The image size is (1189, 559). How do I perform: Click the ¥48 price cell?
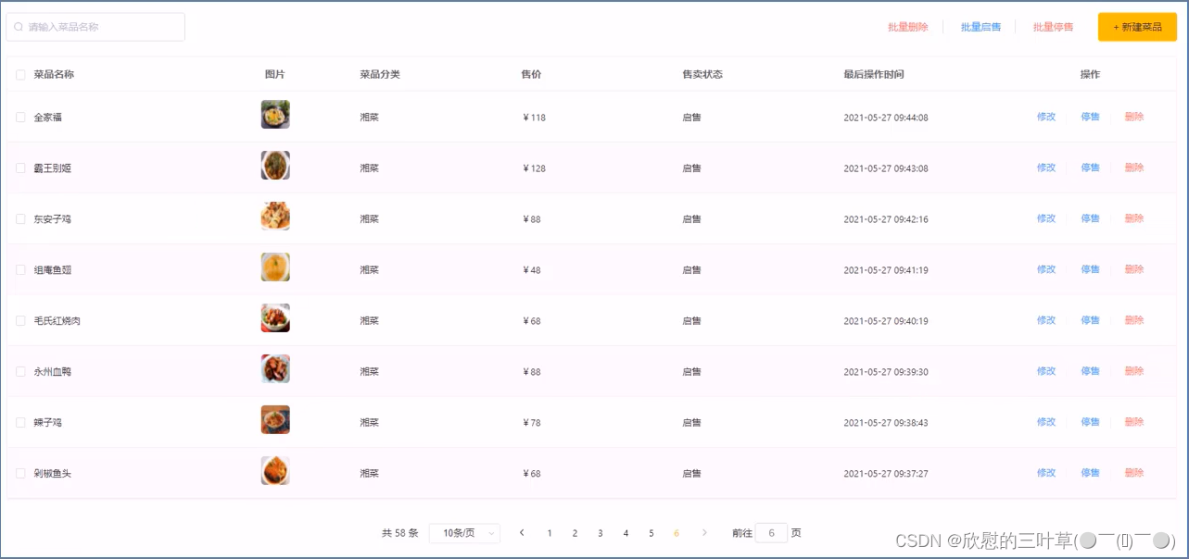tap(532, 270)
